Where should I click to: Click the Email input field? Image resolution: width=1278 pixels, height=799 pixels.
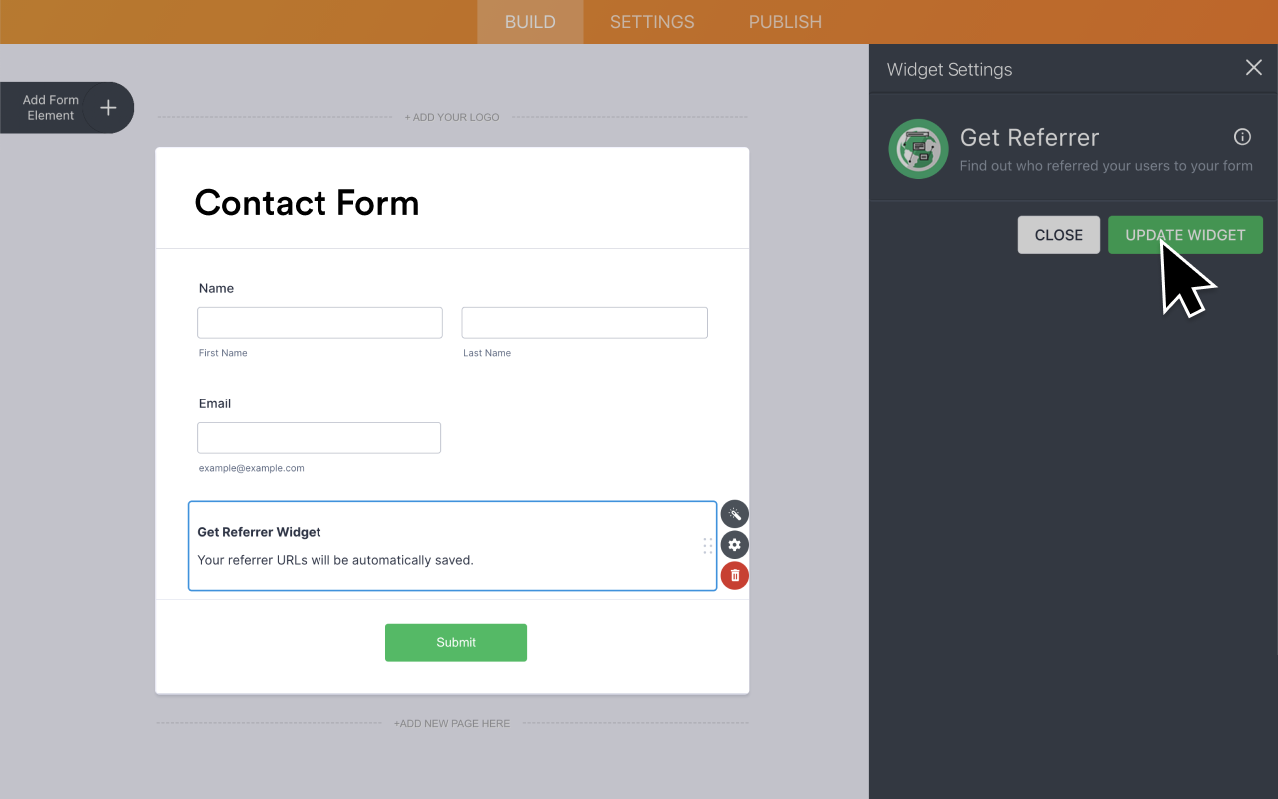[319, 437]
